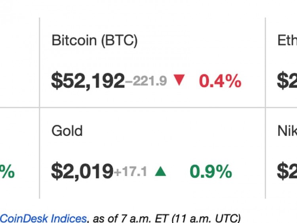Select the Gold heading label

click(67, 131)
